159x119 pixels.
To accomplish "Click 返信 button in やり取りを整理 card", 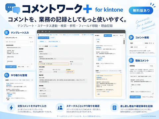I will pyautogui.click(x=8, y=99).
